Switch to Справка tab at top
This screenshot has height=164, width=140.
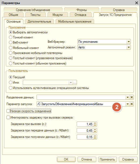coord(119,10)
